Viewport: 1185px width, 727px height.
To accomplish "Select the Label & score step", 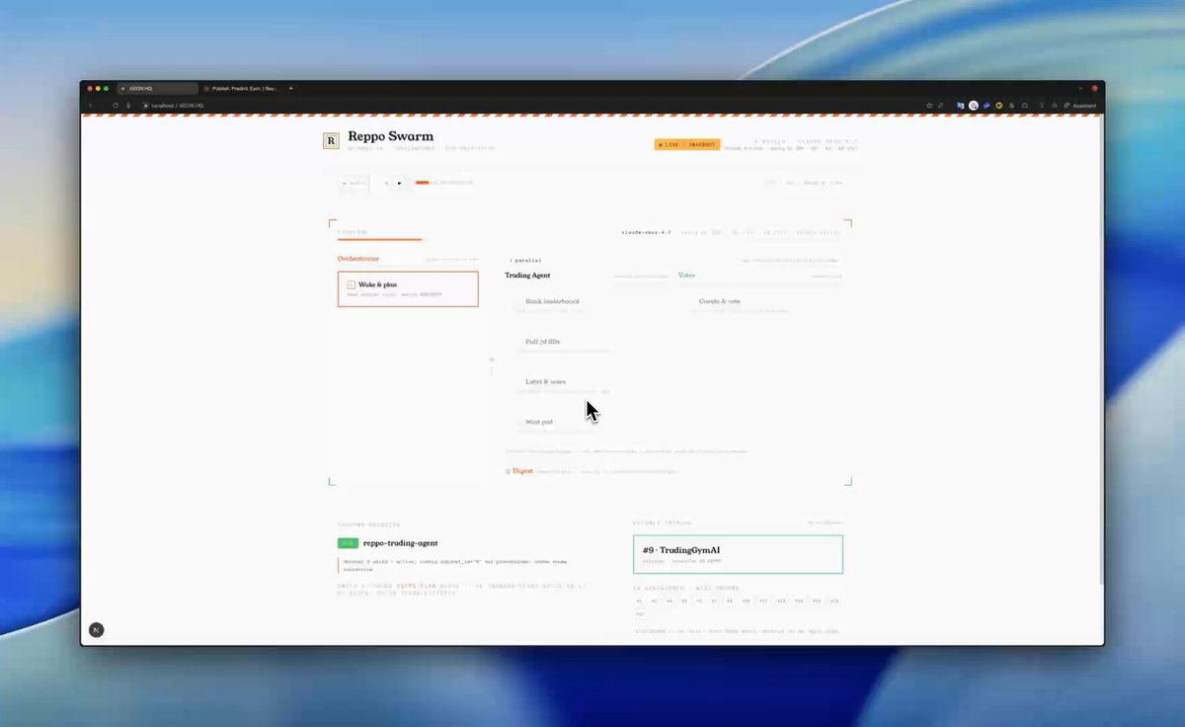I will (x=545, y=381).
